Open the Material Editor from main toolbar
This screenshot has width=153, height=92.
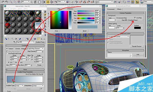[x=137, y=2]
